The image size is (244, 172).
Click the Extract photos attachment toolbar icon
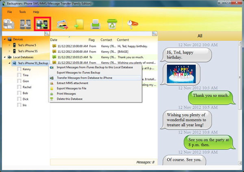tap(62, 24)
